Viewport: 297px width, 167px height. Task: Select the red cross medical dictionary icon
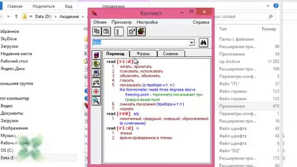coord(96,91)
